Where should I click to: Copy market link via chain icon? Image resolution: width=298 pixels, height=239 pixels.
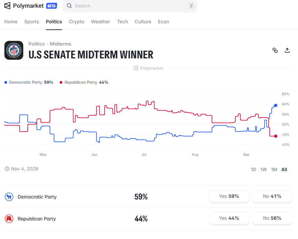(275, 50)
